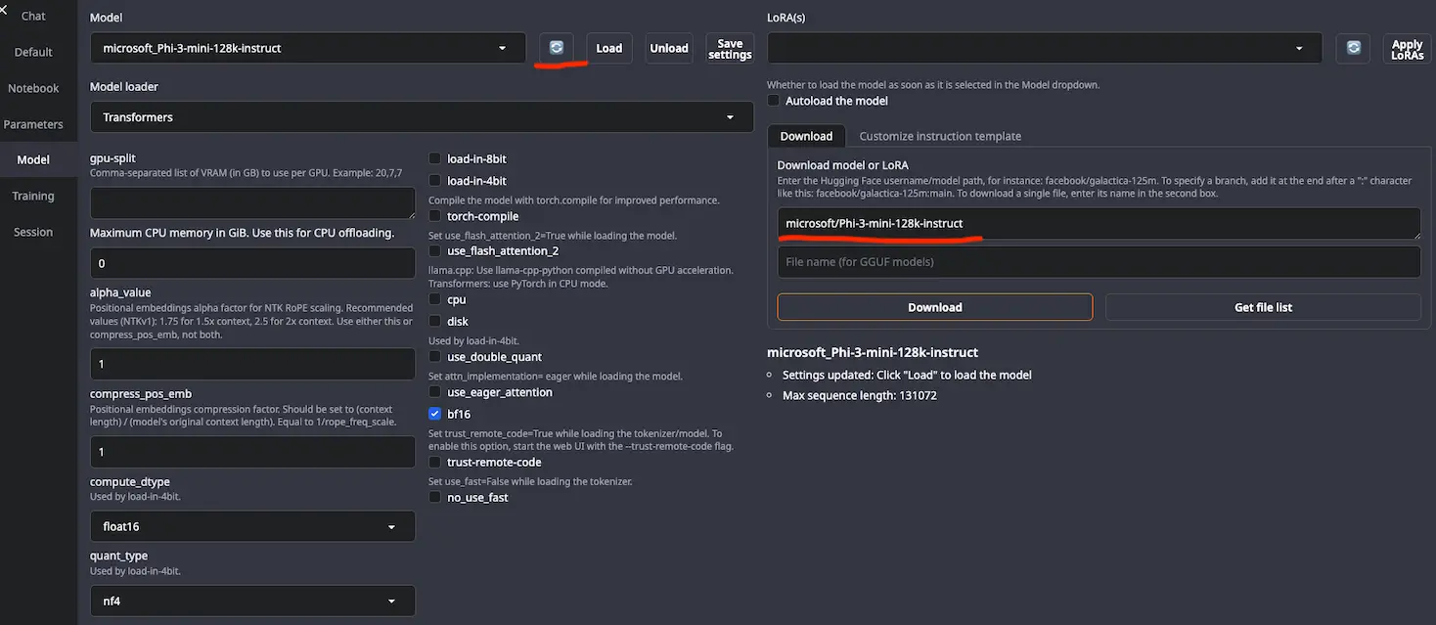Switch to Customize instruction template tab
Viewport: 1436px width, 625px height.
[939, 136]
